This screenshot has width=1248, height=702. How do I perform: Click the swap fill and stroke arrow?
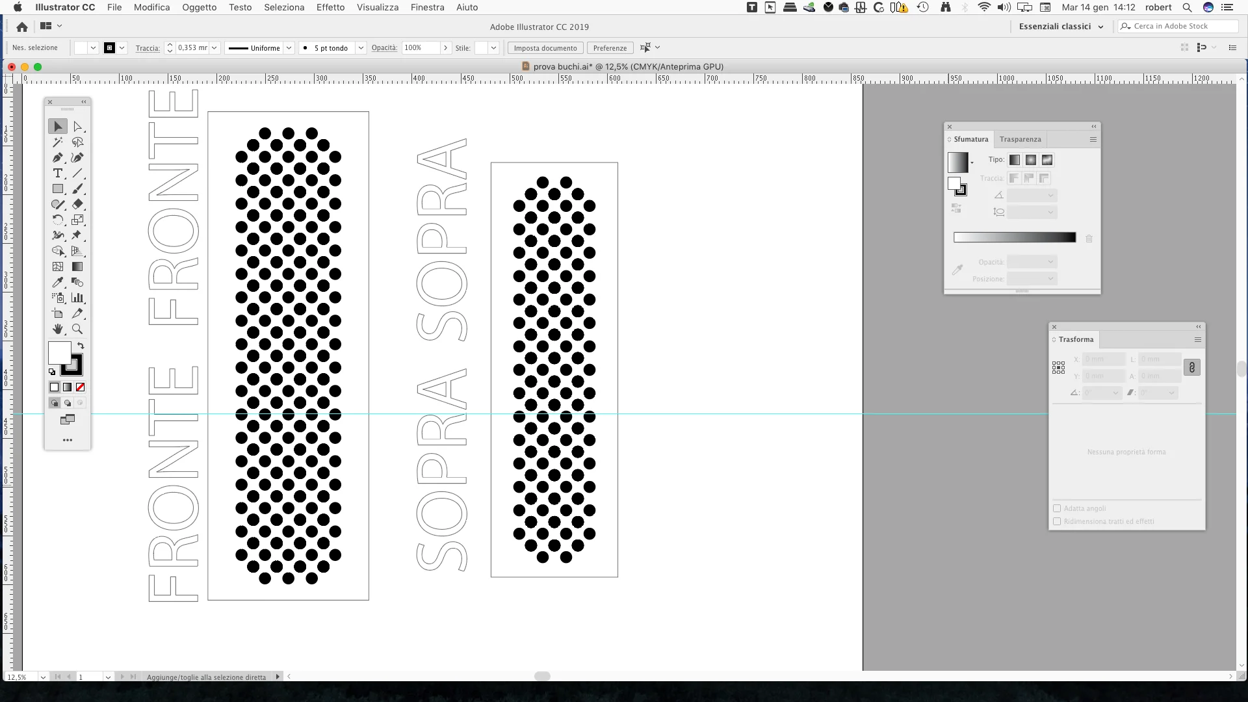click(x=81, y=346)
